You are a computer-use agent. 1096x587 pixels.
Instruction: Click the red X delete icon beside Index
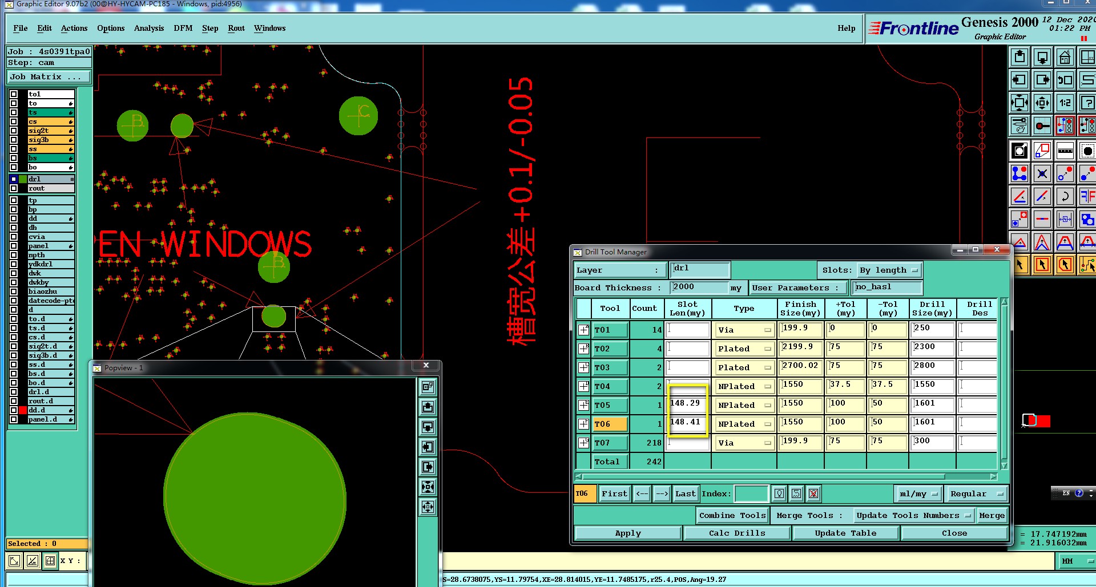(813, 493)
